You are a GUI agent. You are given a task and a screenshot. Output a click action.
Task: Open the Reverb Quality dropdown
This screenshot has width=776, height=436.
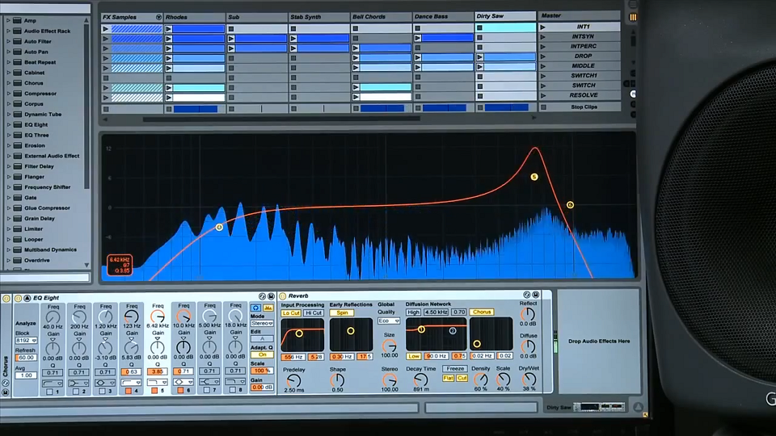pos(389,321)
